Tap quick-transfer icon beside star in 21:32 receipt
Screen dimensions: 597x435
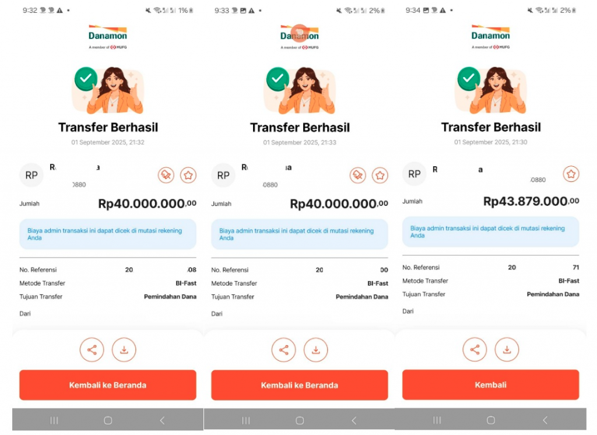pyautogui.click(x=166, y=175)
